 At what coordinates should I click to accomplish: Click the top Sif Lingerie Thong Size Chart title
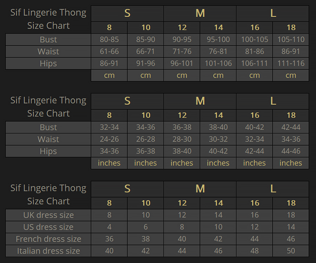pyautogui.click(x=48, y=19)
